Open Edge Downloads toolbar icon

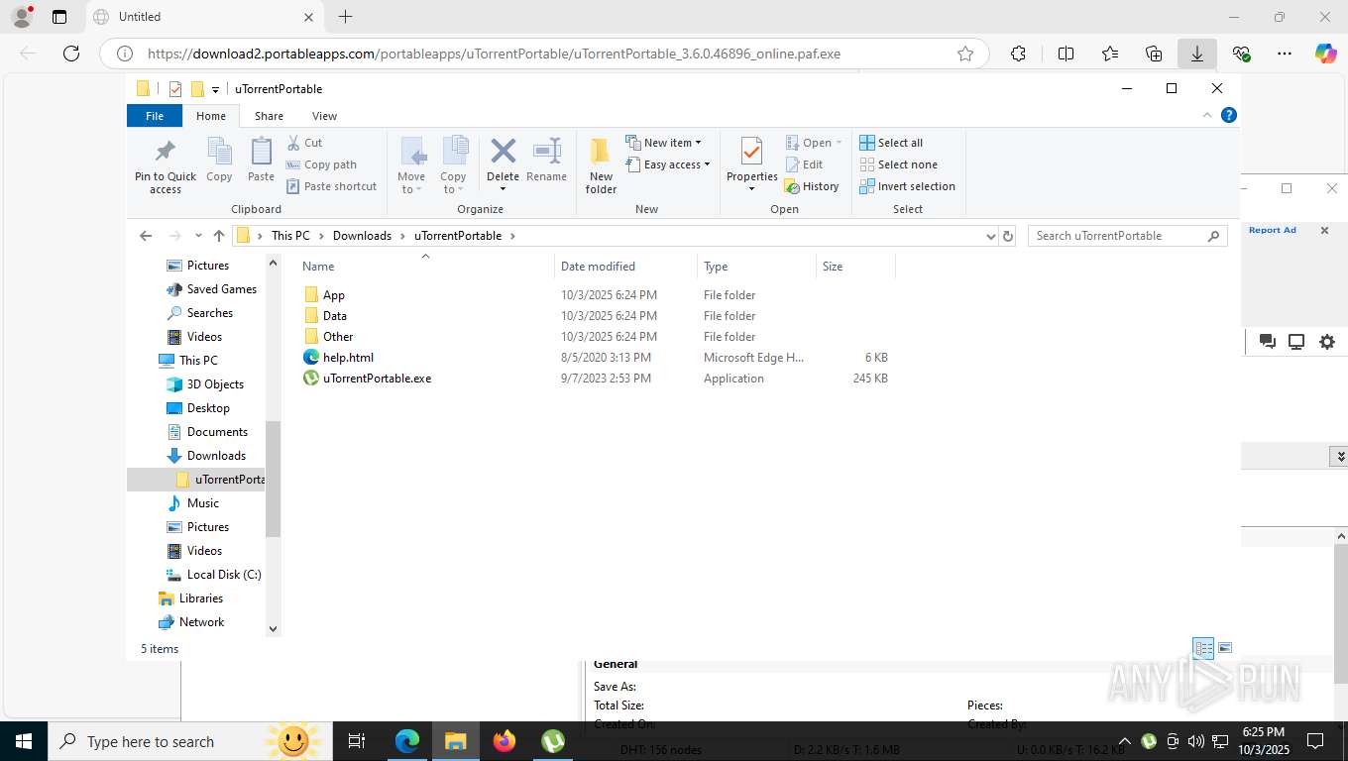(x=1197, y=54)
